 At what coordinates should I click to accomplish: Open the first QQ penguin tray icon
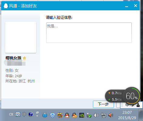67,115
